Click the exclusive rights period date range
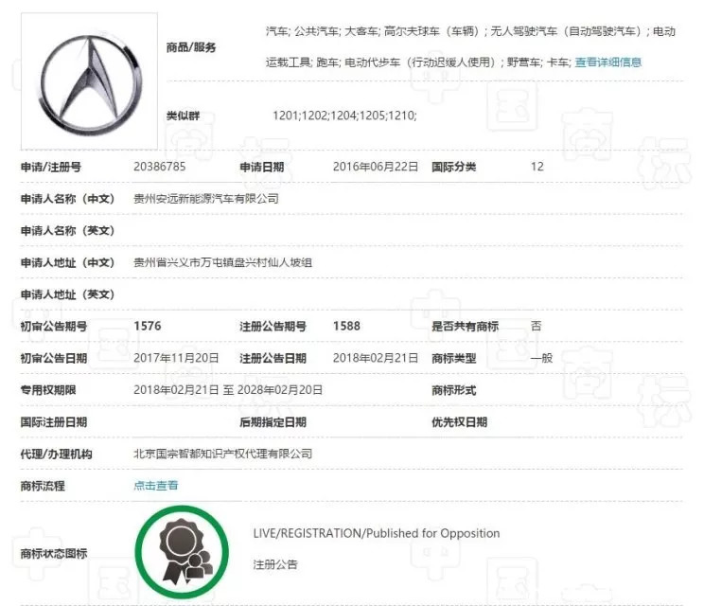The image size is (704, 606). click(x=228, y=390)
